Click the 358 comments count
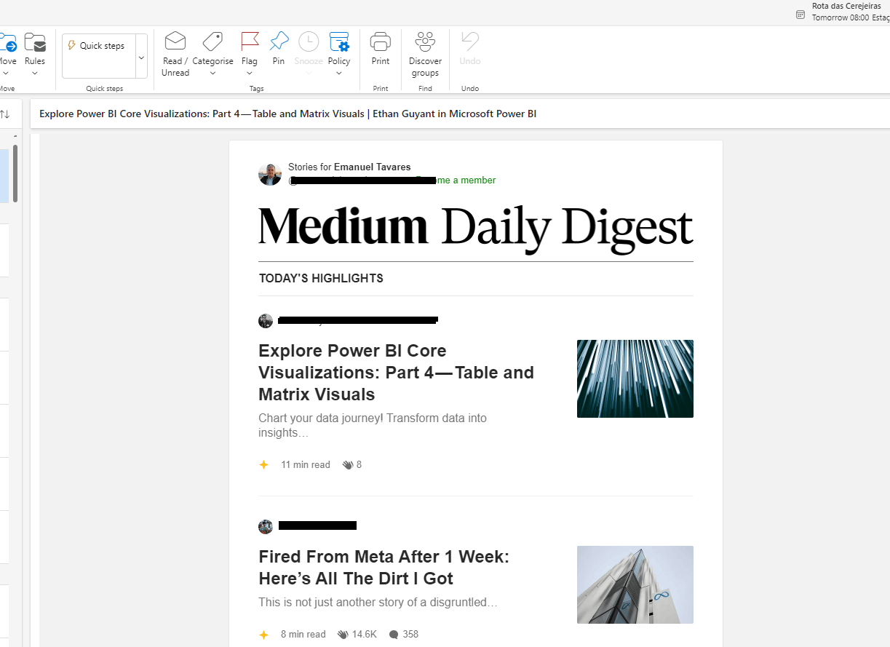890x647 pixels. (410, 635)
